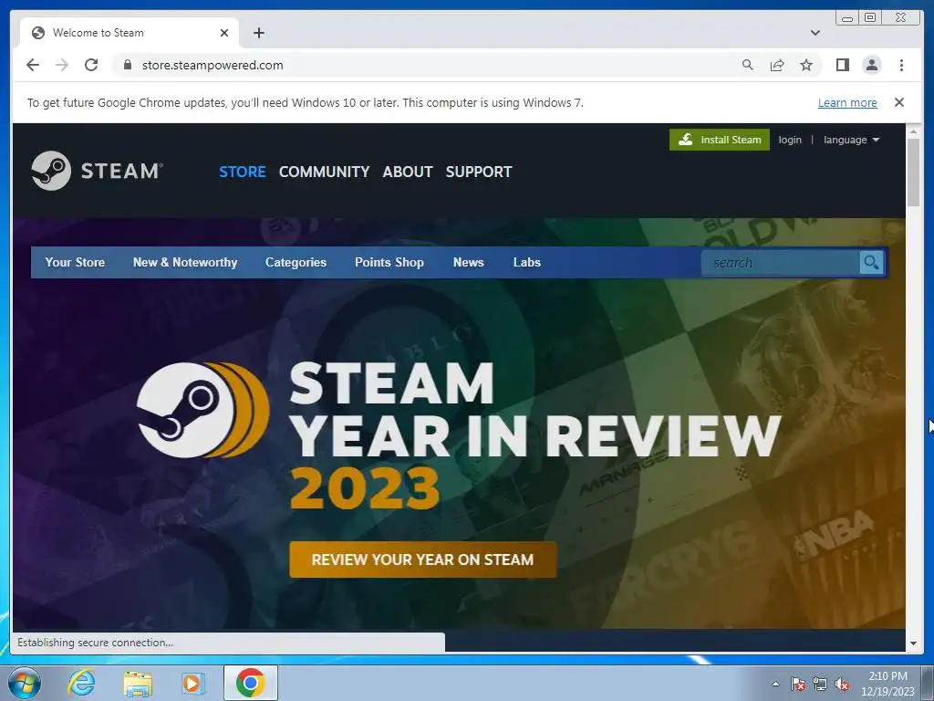The image size is (934, 701).
Task: View site information lock icon
Action: click(128, 65)
